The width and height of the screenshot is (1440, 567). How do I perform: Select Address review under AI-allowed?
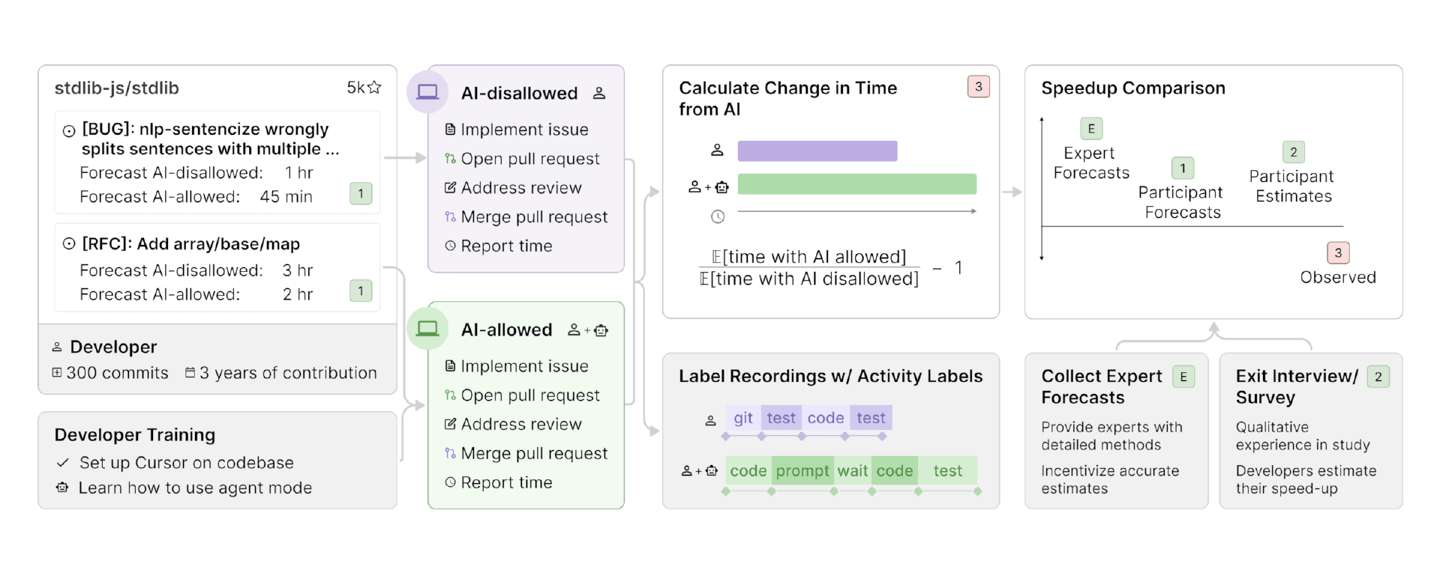click(x=513, y=424)
